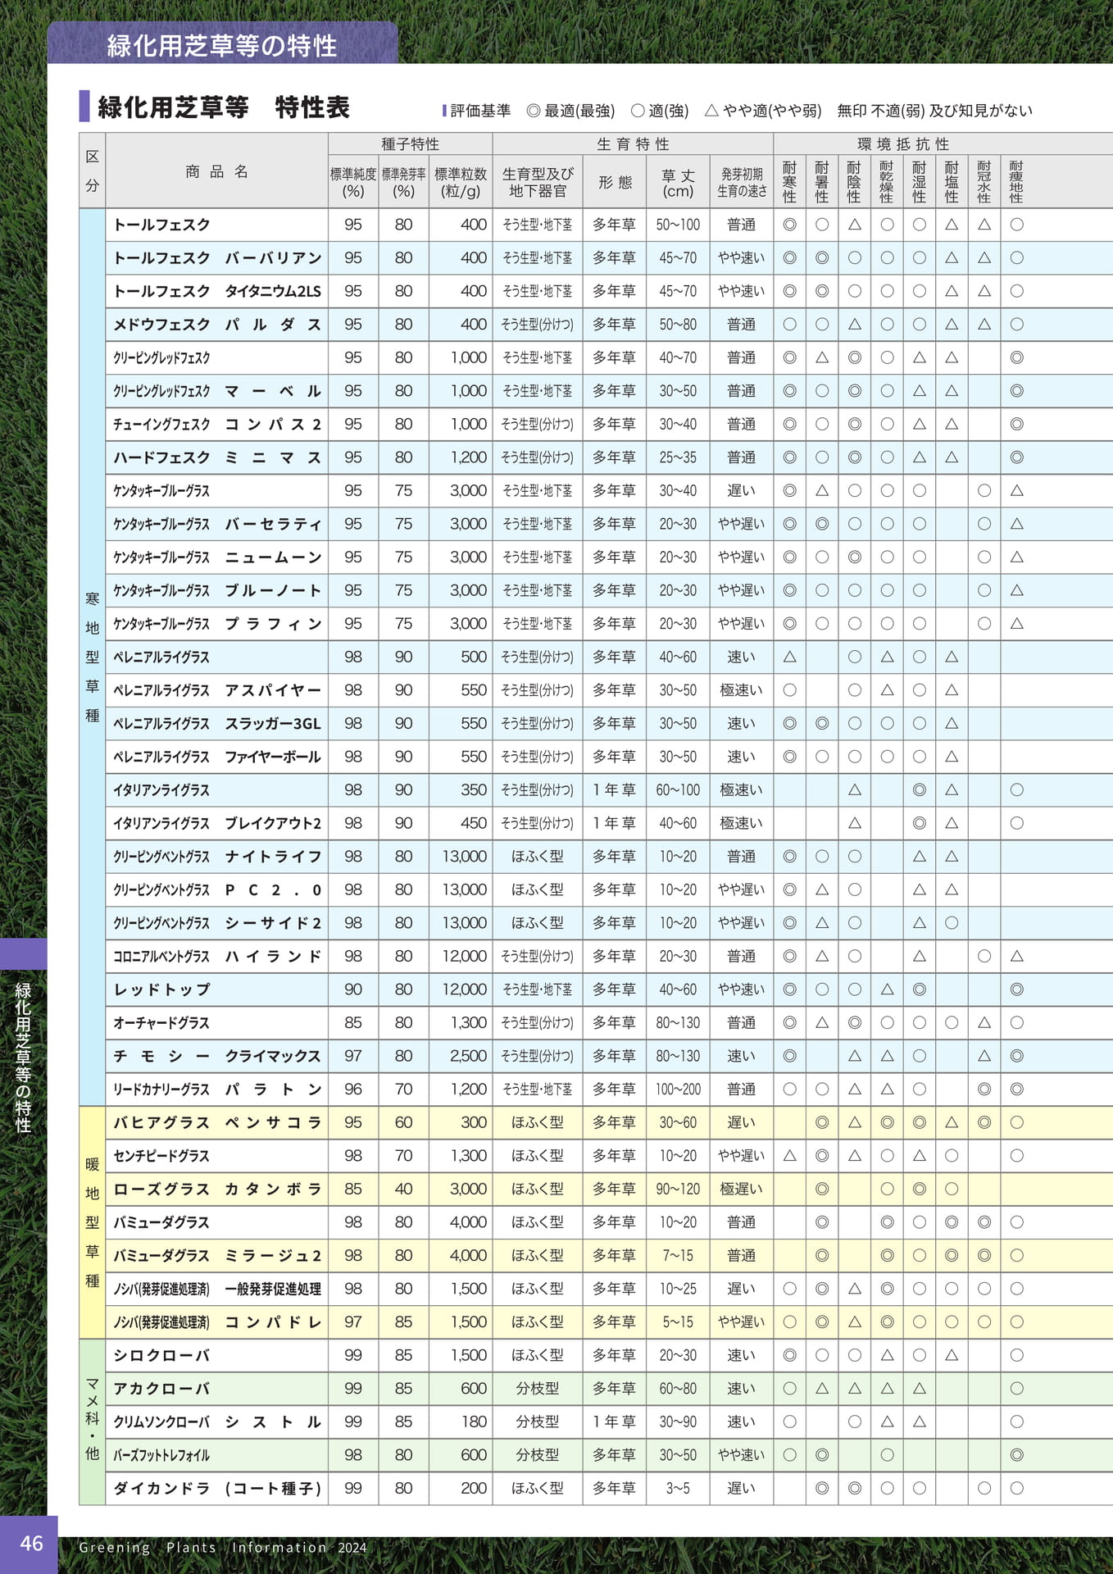The height and width of the screenshot is (1574, 1113).
Task: Click product name ダイカンドラ (コート種子)
Action: tap(217, 1488)
